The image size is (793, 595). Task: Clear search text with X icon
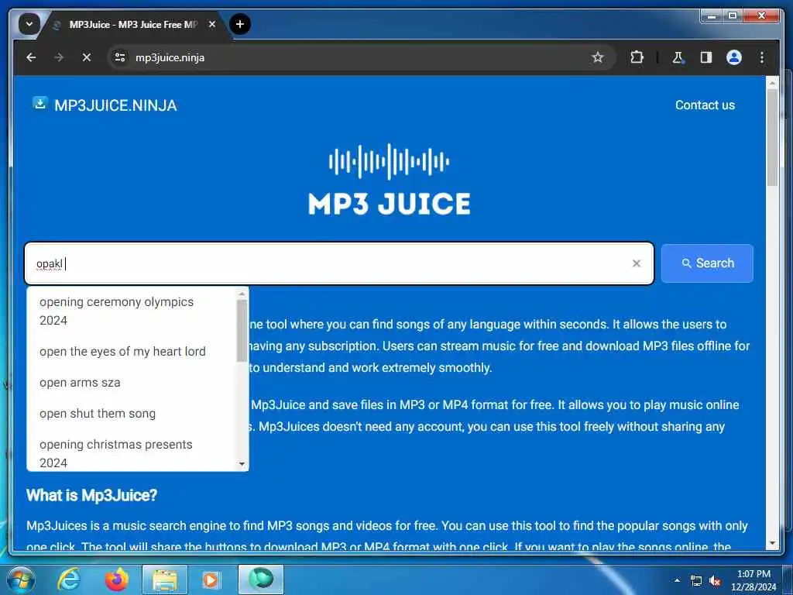(x=637, y=263)
